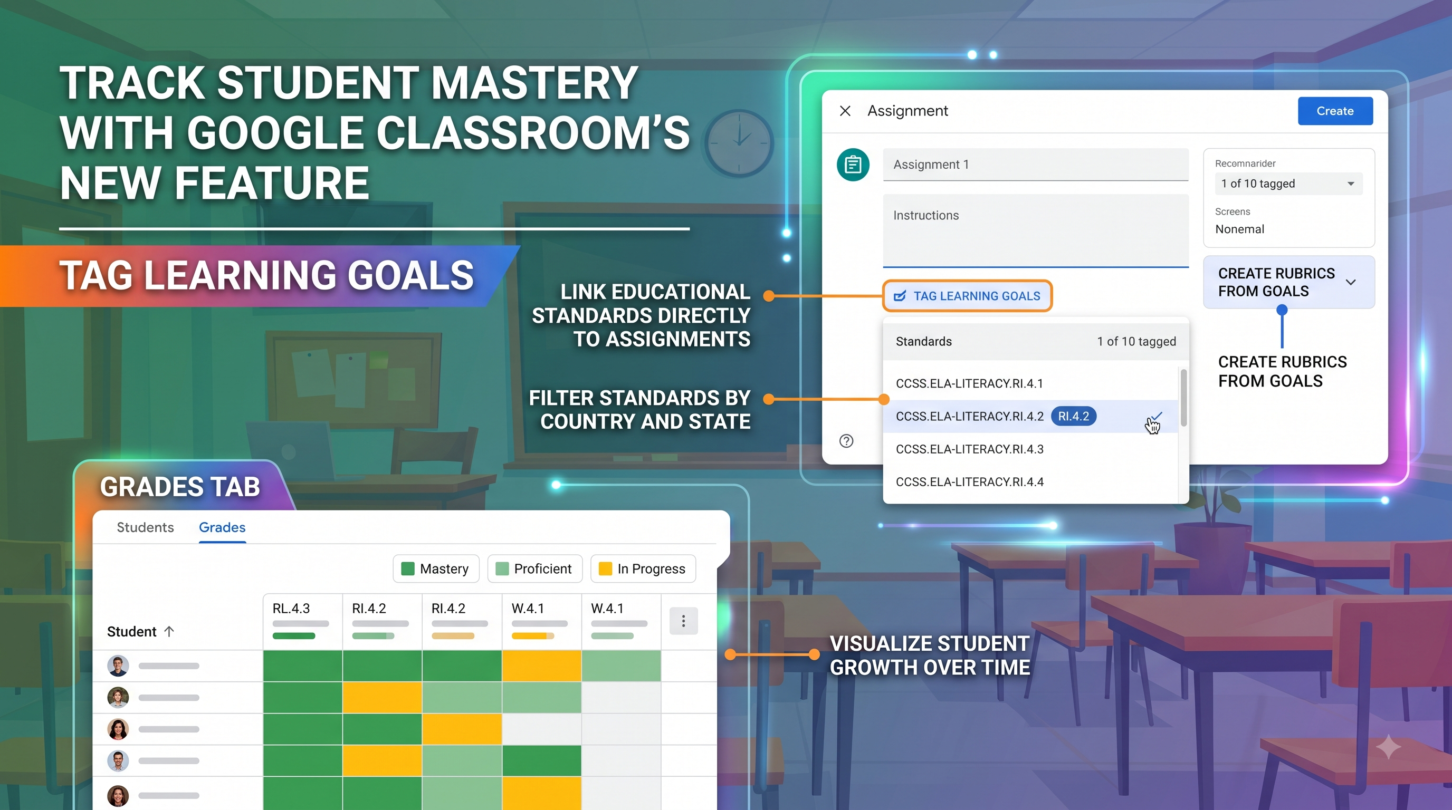1452x810 pixels.
Task: Click the checkmark on RI.4.2 standard row
Action: coord(1156,416)
